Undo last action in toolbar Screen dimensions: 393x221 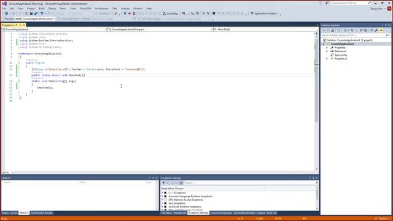(42, 14)
